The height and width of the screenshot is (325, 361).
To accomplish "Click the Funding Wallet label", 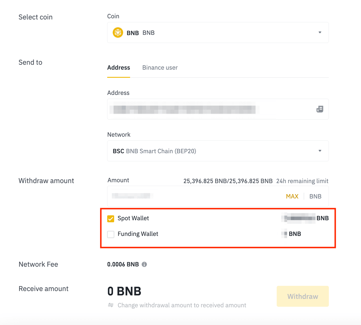I will (x=138, y=234).
